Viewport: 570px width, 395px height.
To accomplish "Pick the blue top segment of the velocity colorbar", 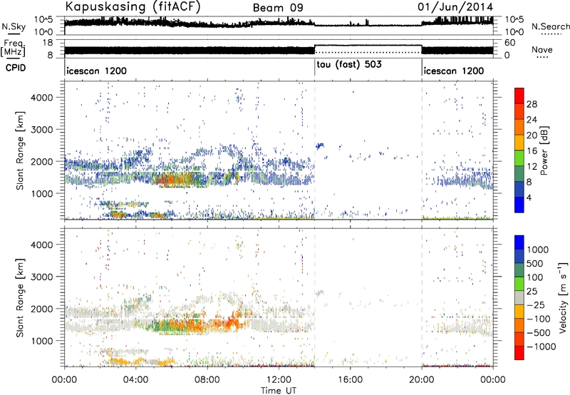I will point(519,242).
